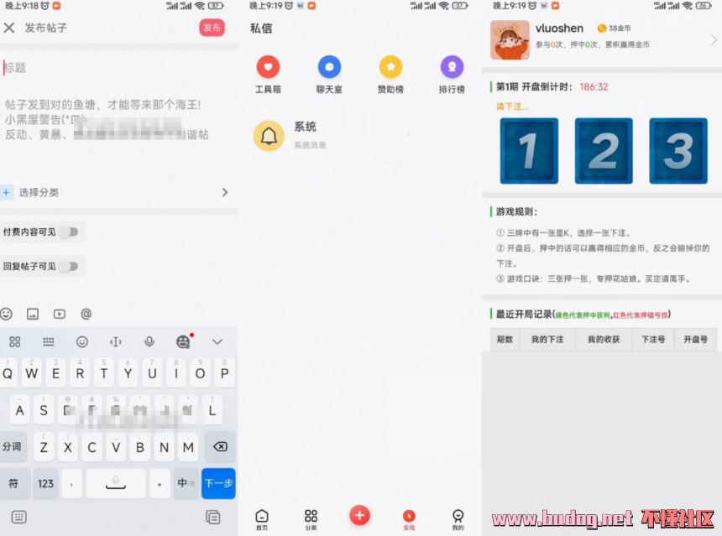Viewport: 722px width, 536px height.
Task: Tap the clipboard icon at keyboard bottom right
Action: 213,518
